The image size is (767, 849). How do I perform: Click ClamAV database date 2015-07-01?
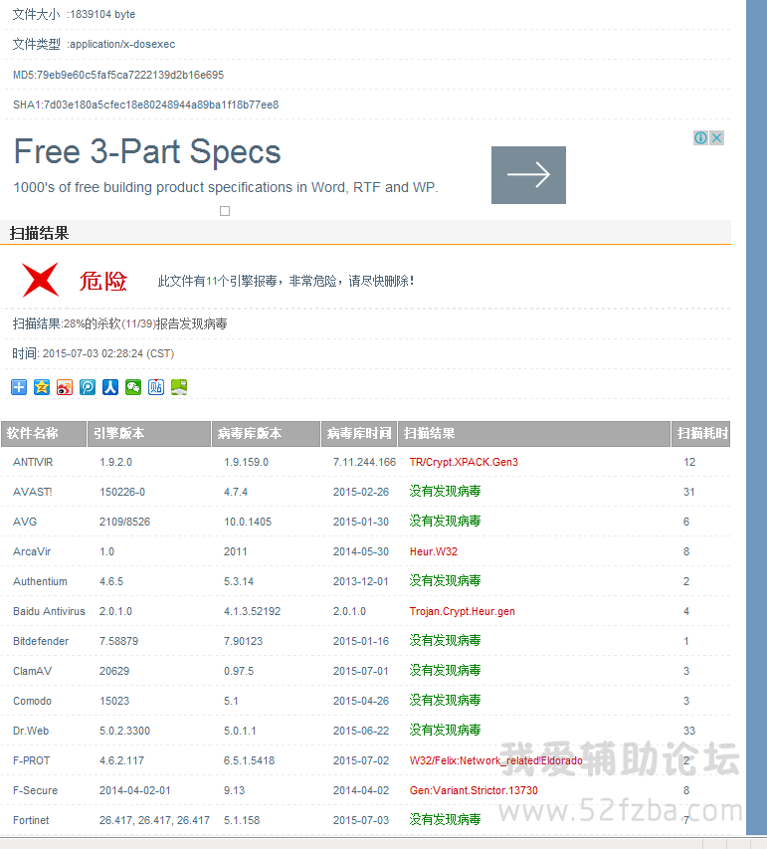(x=361, y=671)
